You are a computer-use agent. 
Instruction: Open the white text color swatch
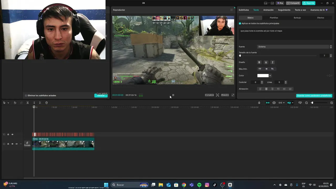(x=263, y=76)
